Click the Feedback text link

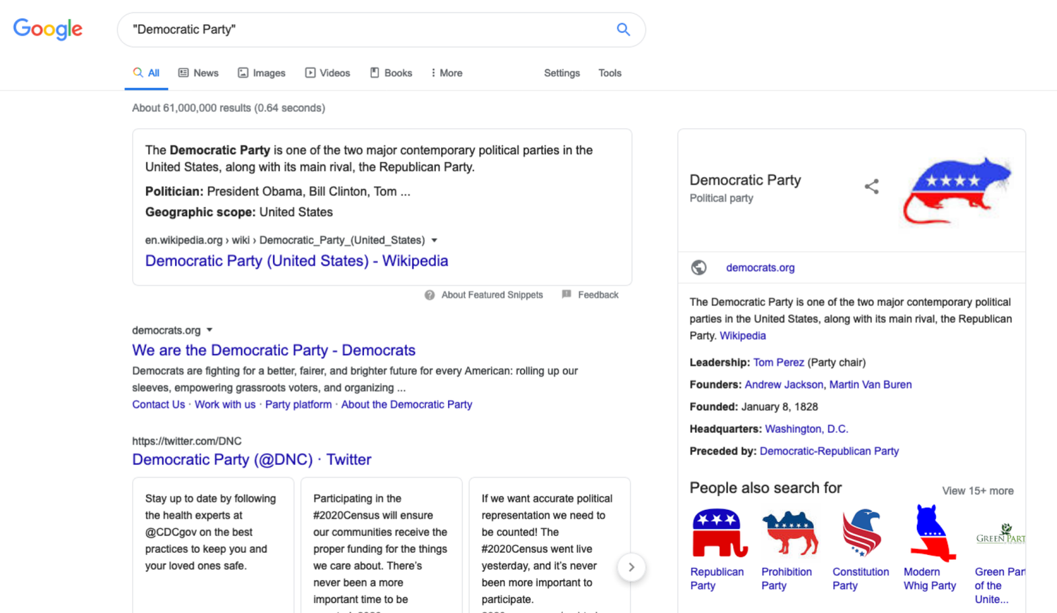pyautogui.click(x=598, y=295)
